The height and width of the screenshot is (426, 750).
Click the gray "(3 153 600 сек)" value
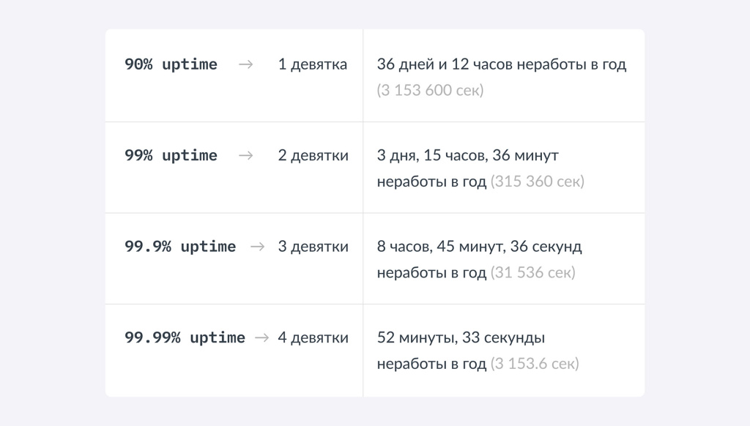pyautogui.click(x=430, y=91)
